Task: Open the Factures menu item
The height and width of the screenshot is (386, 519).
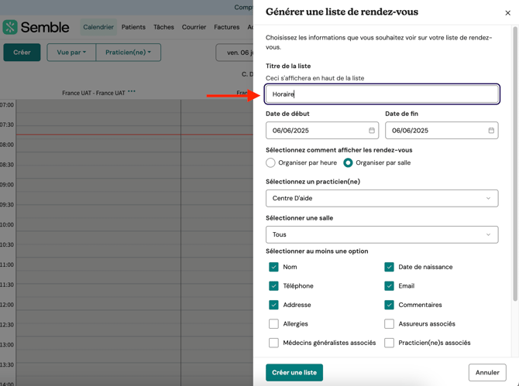Action: pos(226,27)
